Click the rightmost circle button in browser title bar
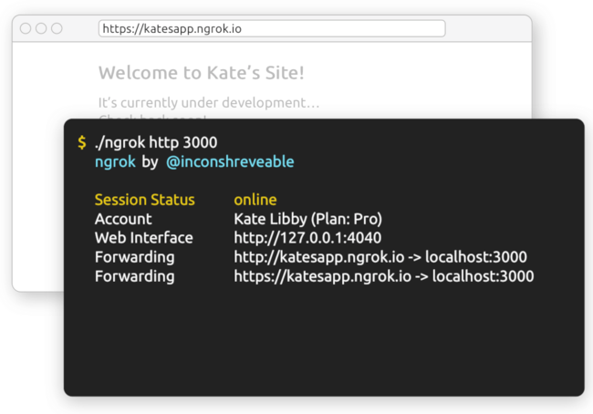 click(x=57, y=28)
